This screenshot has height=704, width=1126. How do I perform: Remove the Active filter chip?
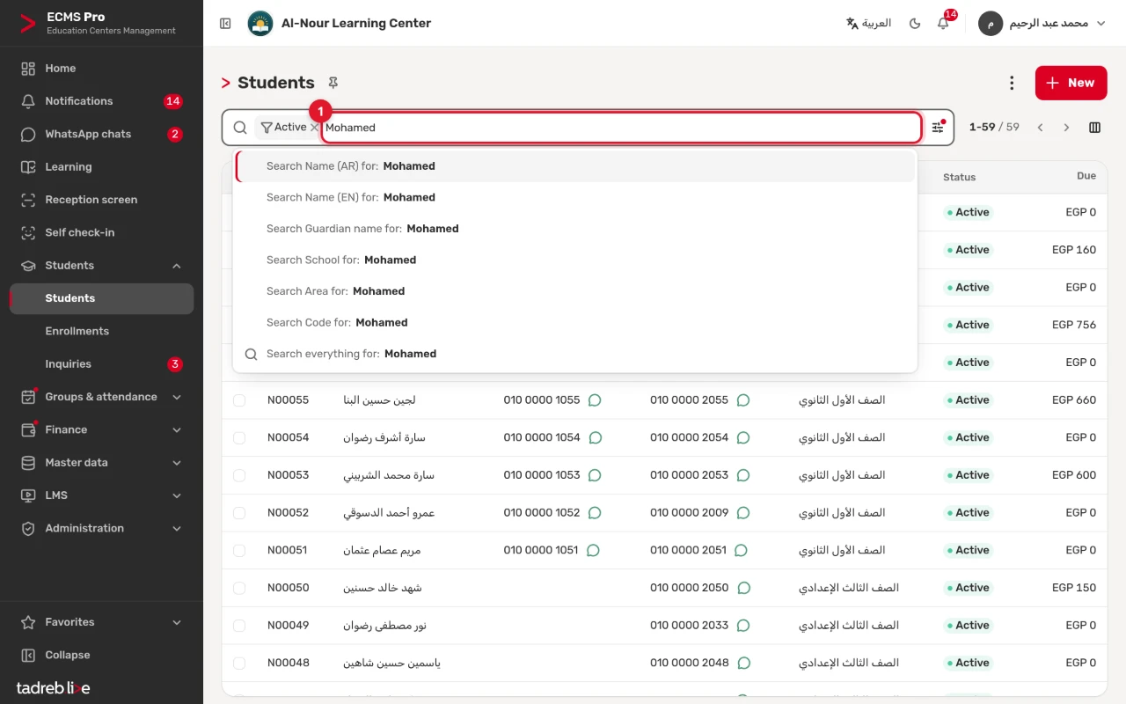pyautogui.click(x=314, y=128)
